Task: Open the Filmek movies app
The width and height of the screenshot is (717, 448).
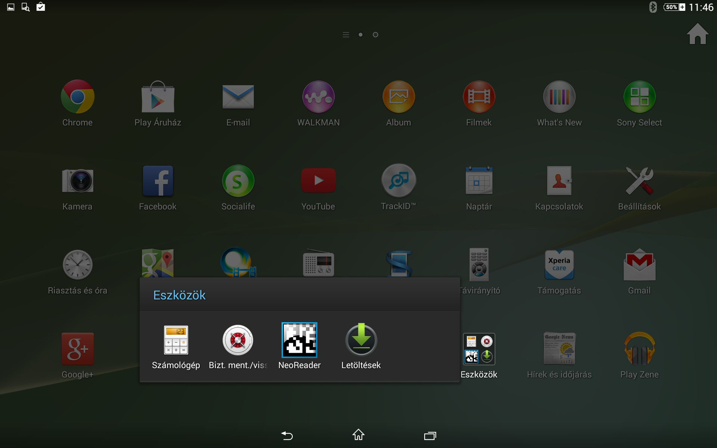Action: click(479, 97)
